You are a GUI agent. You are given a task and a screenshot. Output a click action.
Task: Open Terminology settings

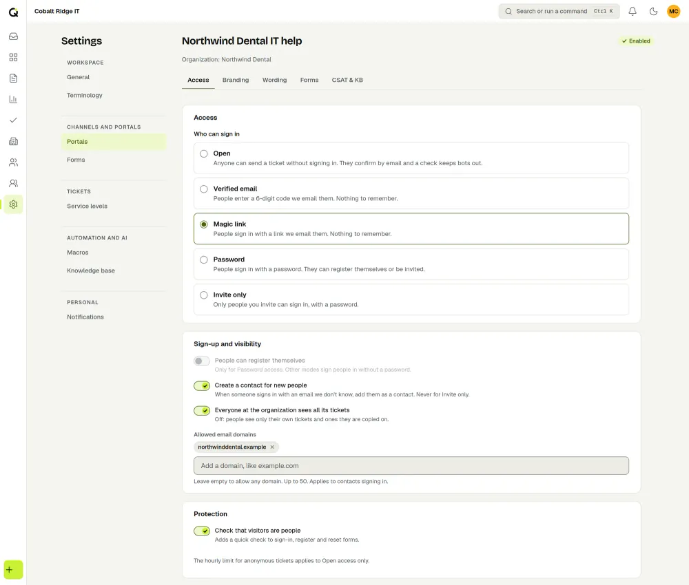point(114,95)
